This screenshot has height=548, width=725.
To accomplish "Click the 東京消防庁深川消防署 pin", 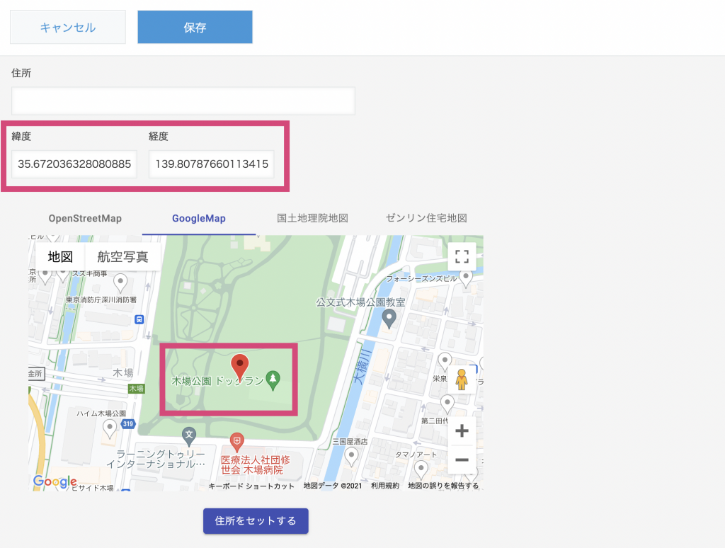I will [x=120, y=282].
